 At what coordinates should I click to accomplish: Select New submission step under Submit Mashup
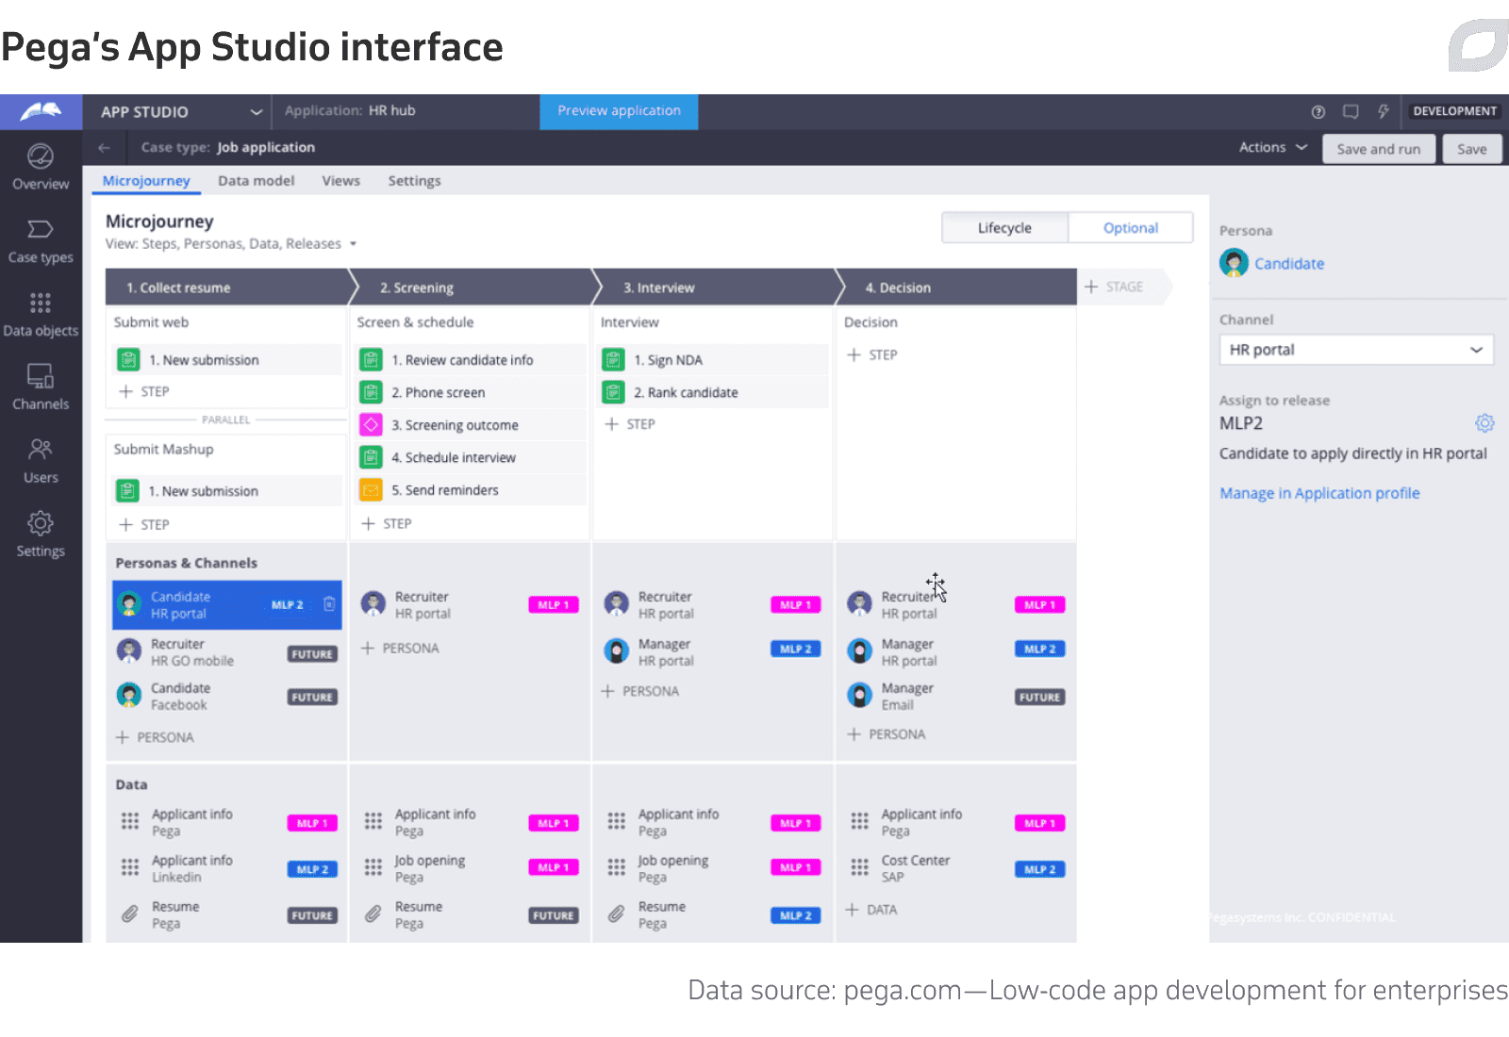coord(226,490)
